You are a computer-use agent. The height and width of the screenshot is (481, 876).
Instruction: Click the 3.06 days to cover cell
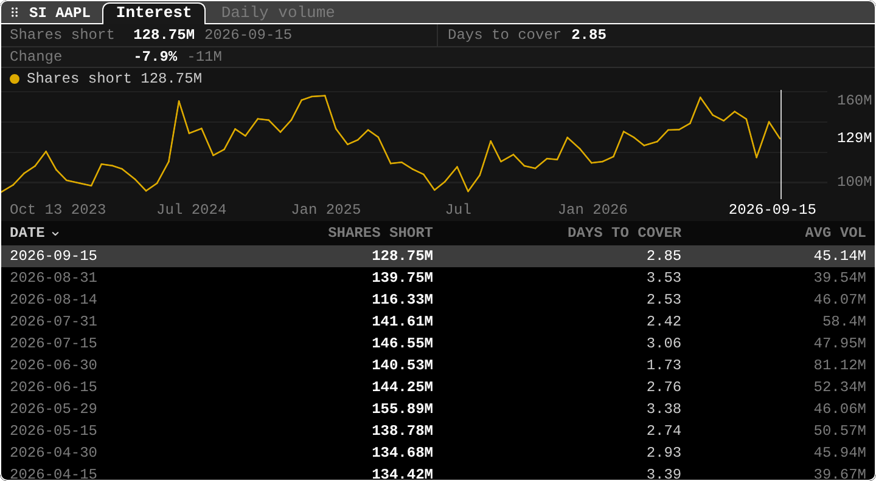click(x=664, y=343)
